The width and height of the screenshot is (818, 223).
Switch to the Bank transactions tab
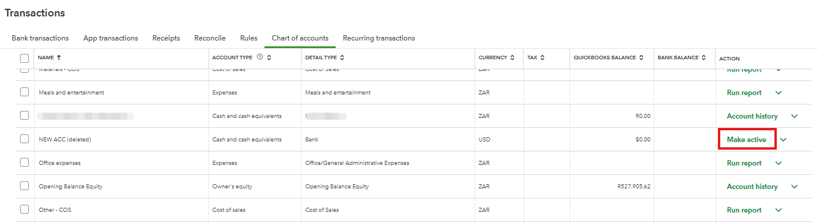40,38
